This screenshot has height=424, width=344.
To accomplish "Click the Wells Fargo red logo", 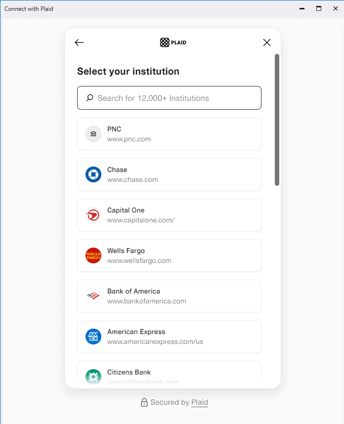I will pos(93,255).
